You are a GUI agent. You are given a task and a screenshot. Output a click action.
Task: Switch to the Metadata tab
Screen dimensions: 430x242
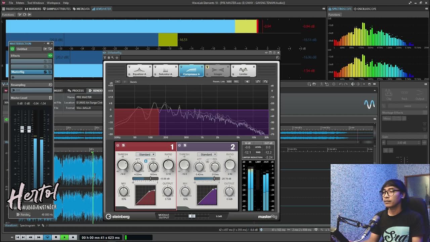click(81, 9)
